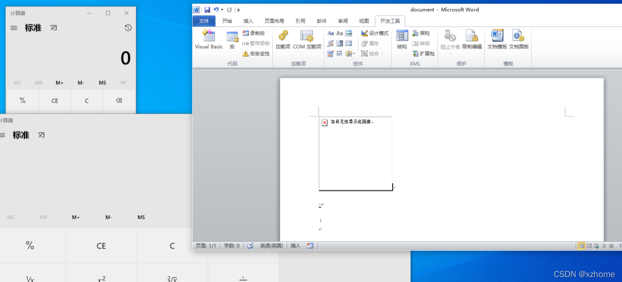The image size is (622, 282).
Task: Open the 加载项 add-ins dialog
Action: [x=283, y=39]
